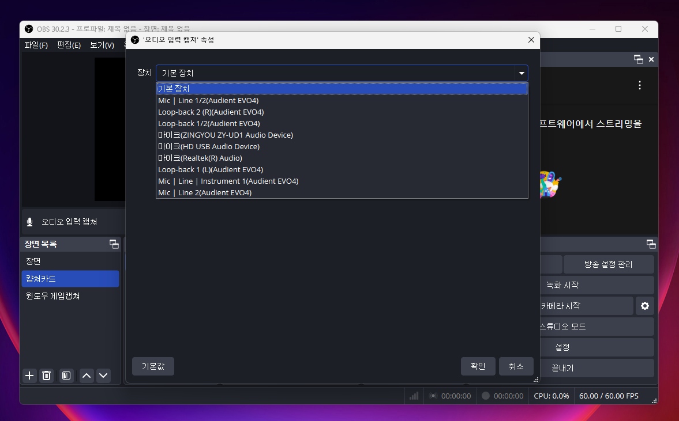The image size is (679, 421).
Task: Delete selected scene with the trash icon
Action: pos(46,376)
